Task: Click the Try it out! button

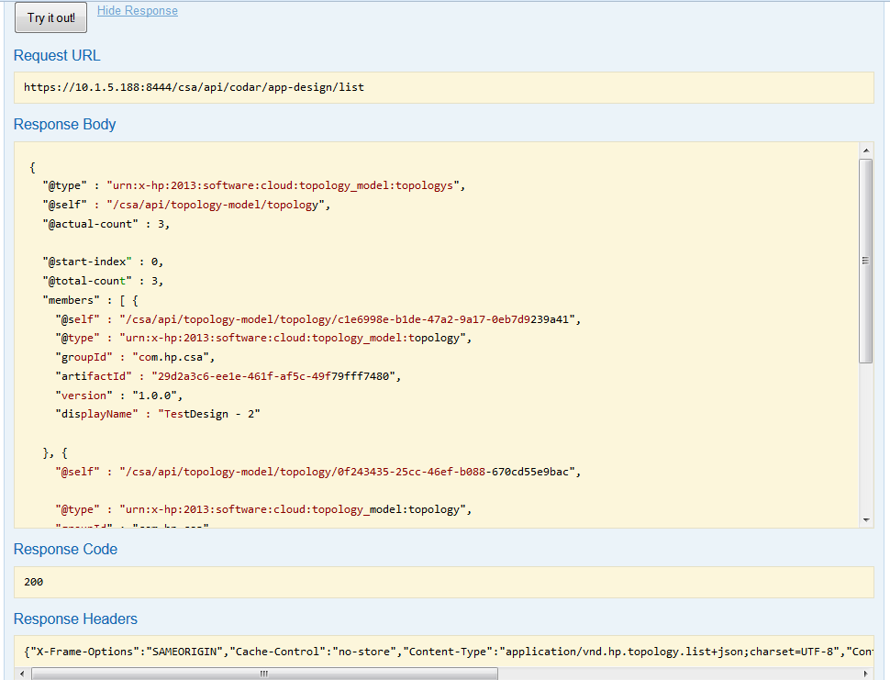Action: pyautogui.click(x=51, y=17)
